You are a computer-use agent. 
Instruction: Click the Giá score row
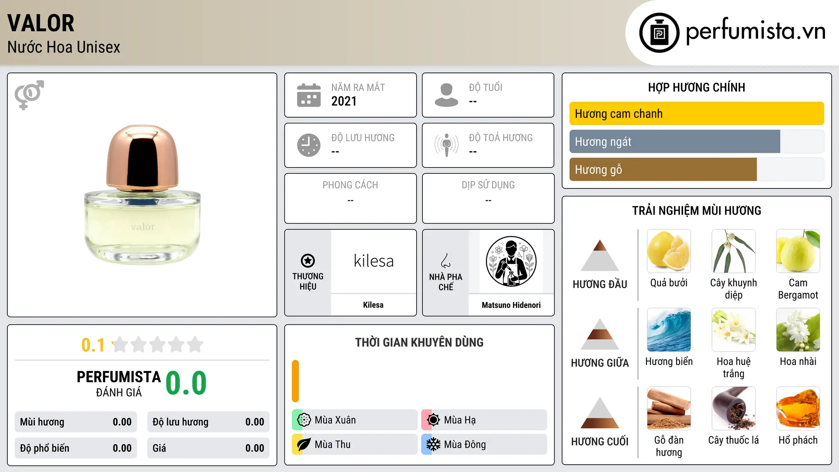point(208,448)
